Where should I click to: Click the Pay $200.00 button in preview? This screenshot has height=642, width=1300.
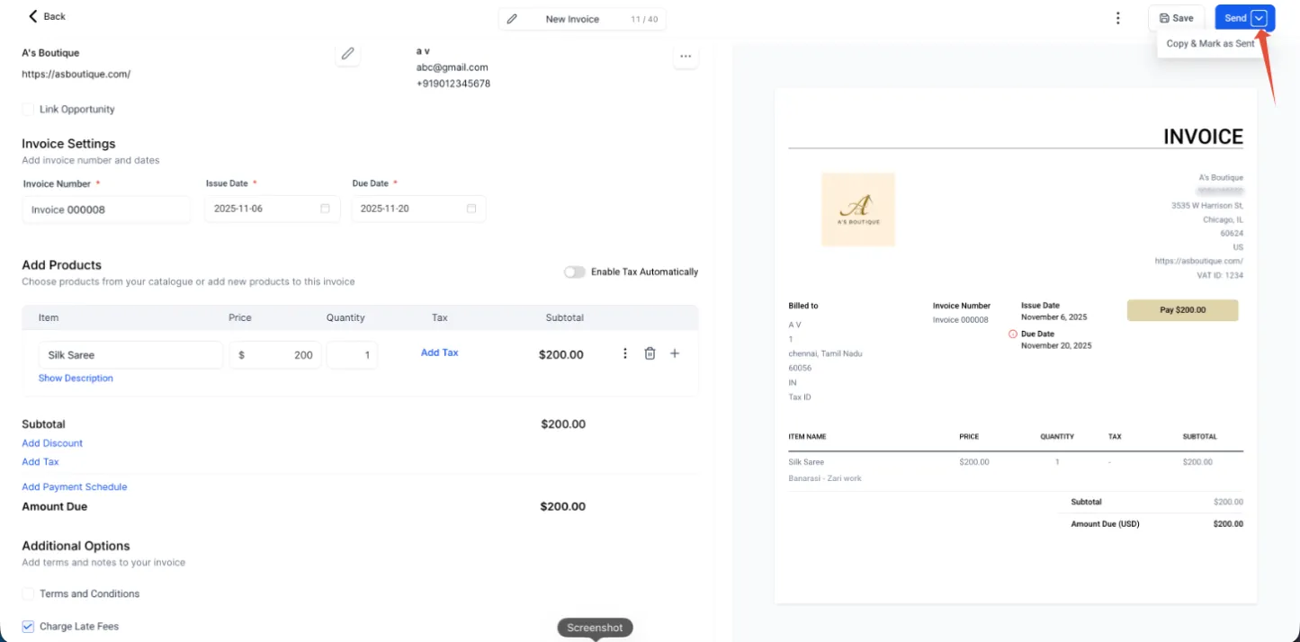click(1182, 310)
